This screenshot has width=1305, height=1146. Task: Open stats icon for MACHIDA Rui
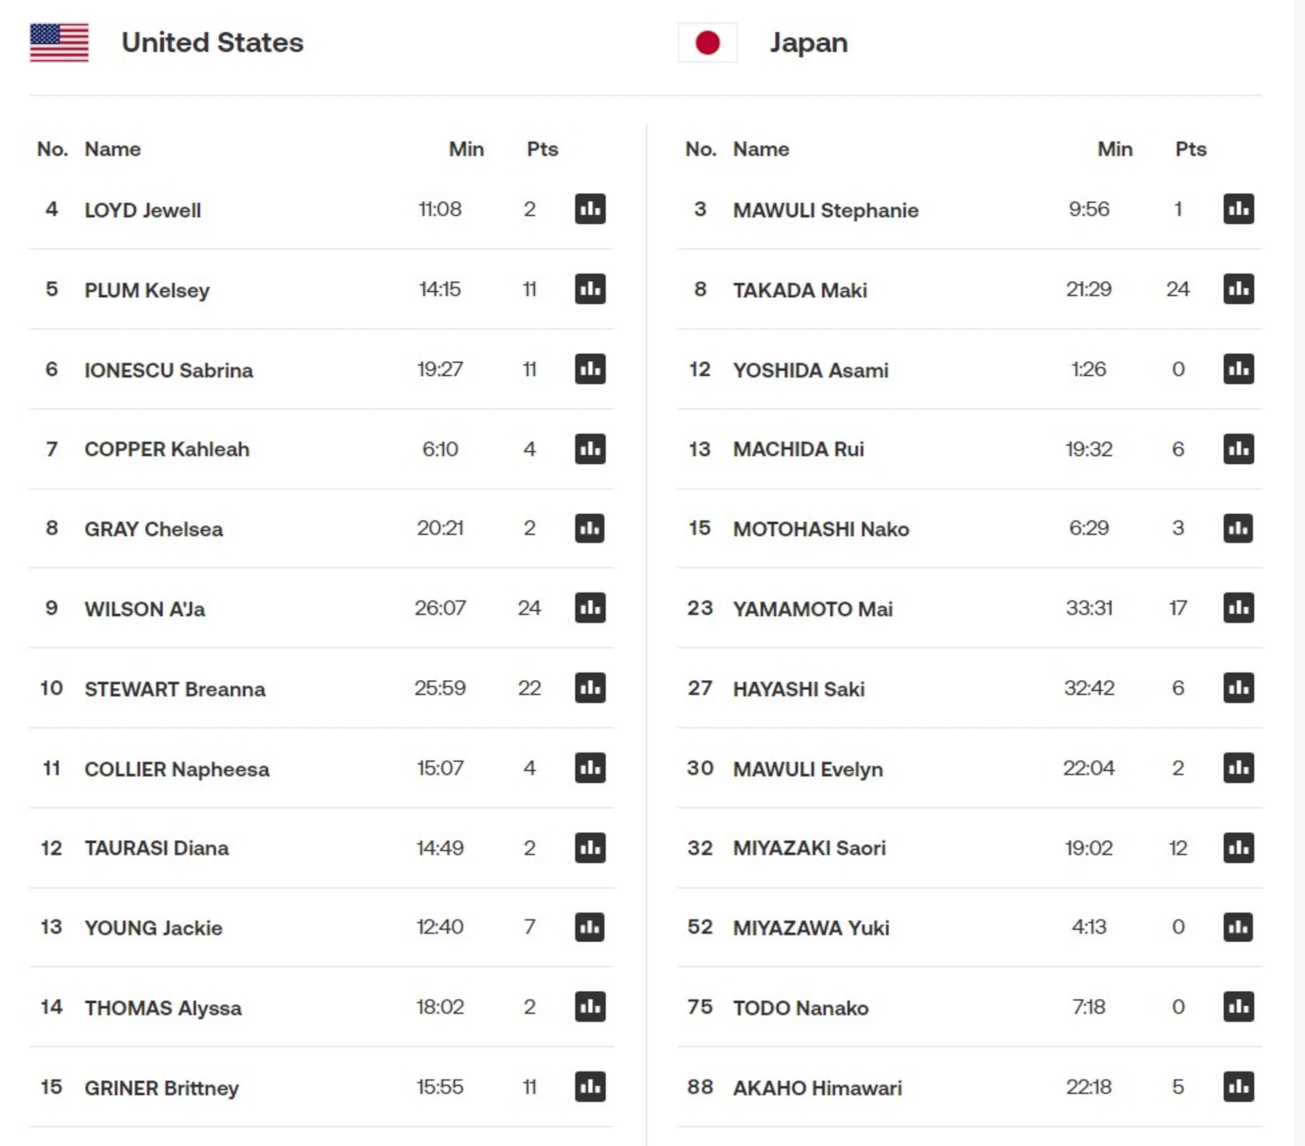point(1238,448)
